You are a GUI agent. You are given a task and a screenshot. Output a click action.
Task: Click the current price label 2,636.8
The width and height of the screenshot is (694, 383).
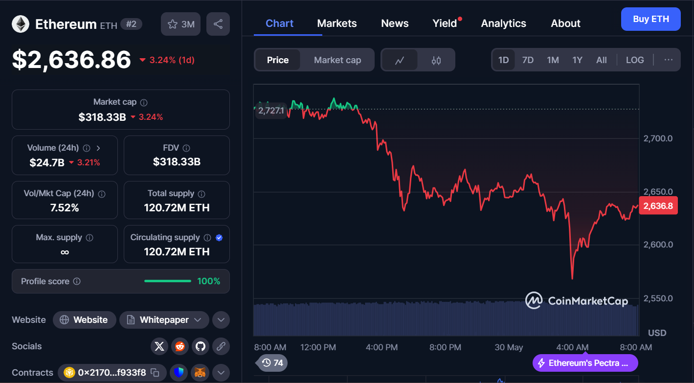tap(658, 206)
